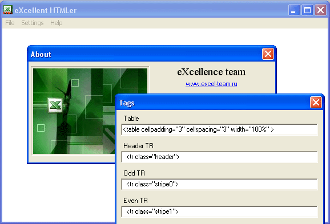
Task: Maximize the eXcellent HTMLer window
Action: click(x=307, y=10)
